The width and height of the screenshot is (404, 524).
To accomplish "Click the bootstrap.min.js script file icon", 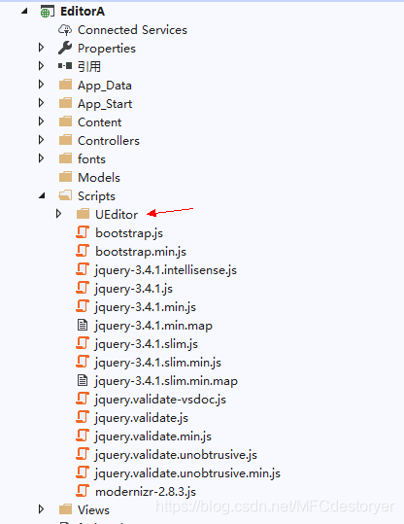I will point(83,251).
